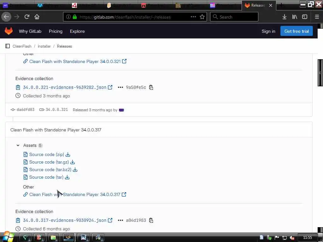Copy evidence SHA 9a50fe5c to clipboard
Screen dimensions: 323x242
[151, 88]
